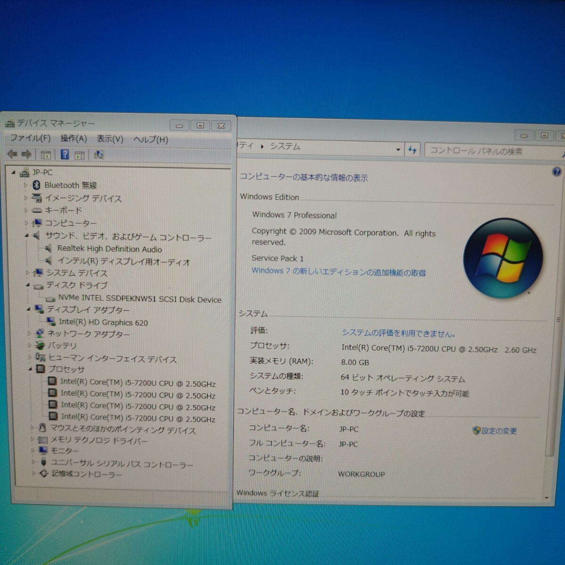The width and height of the screenshot is (565, 565).
Task: Expand the バッテリ category
Action: (29, 345)
